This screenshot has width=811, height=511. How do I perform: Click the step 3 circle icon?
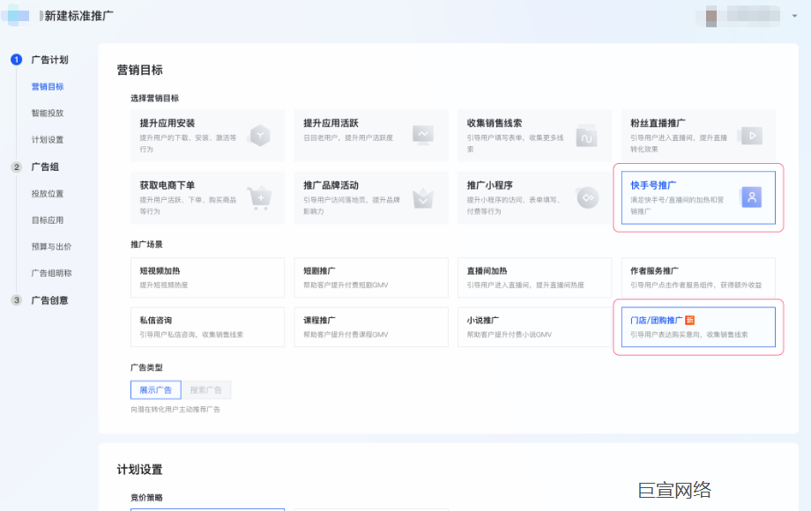coord(17,300)
